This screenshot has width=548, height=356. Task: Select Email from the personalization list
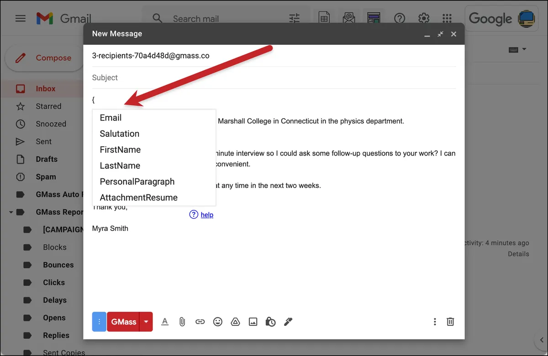[154, 118]
